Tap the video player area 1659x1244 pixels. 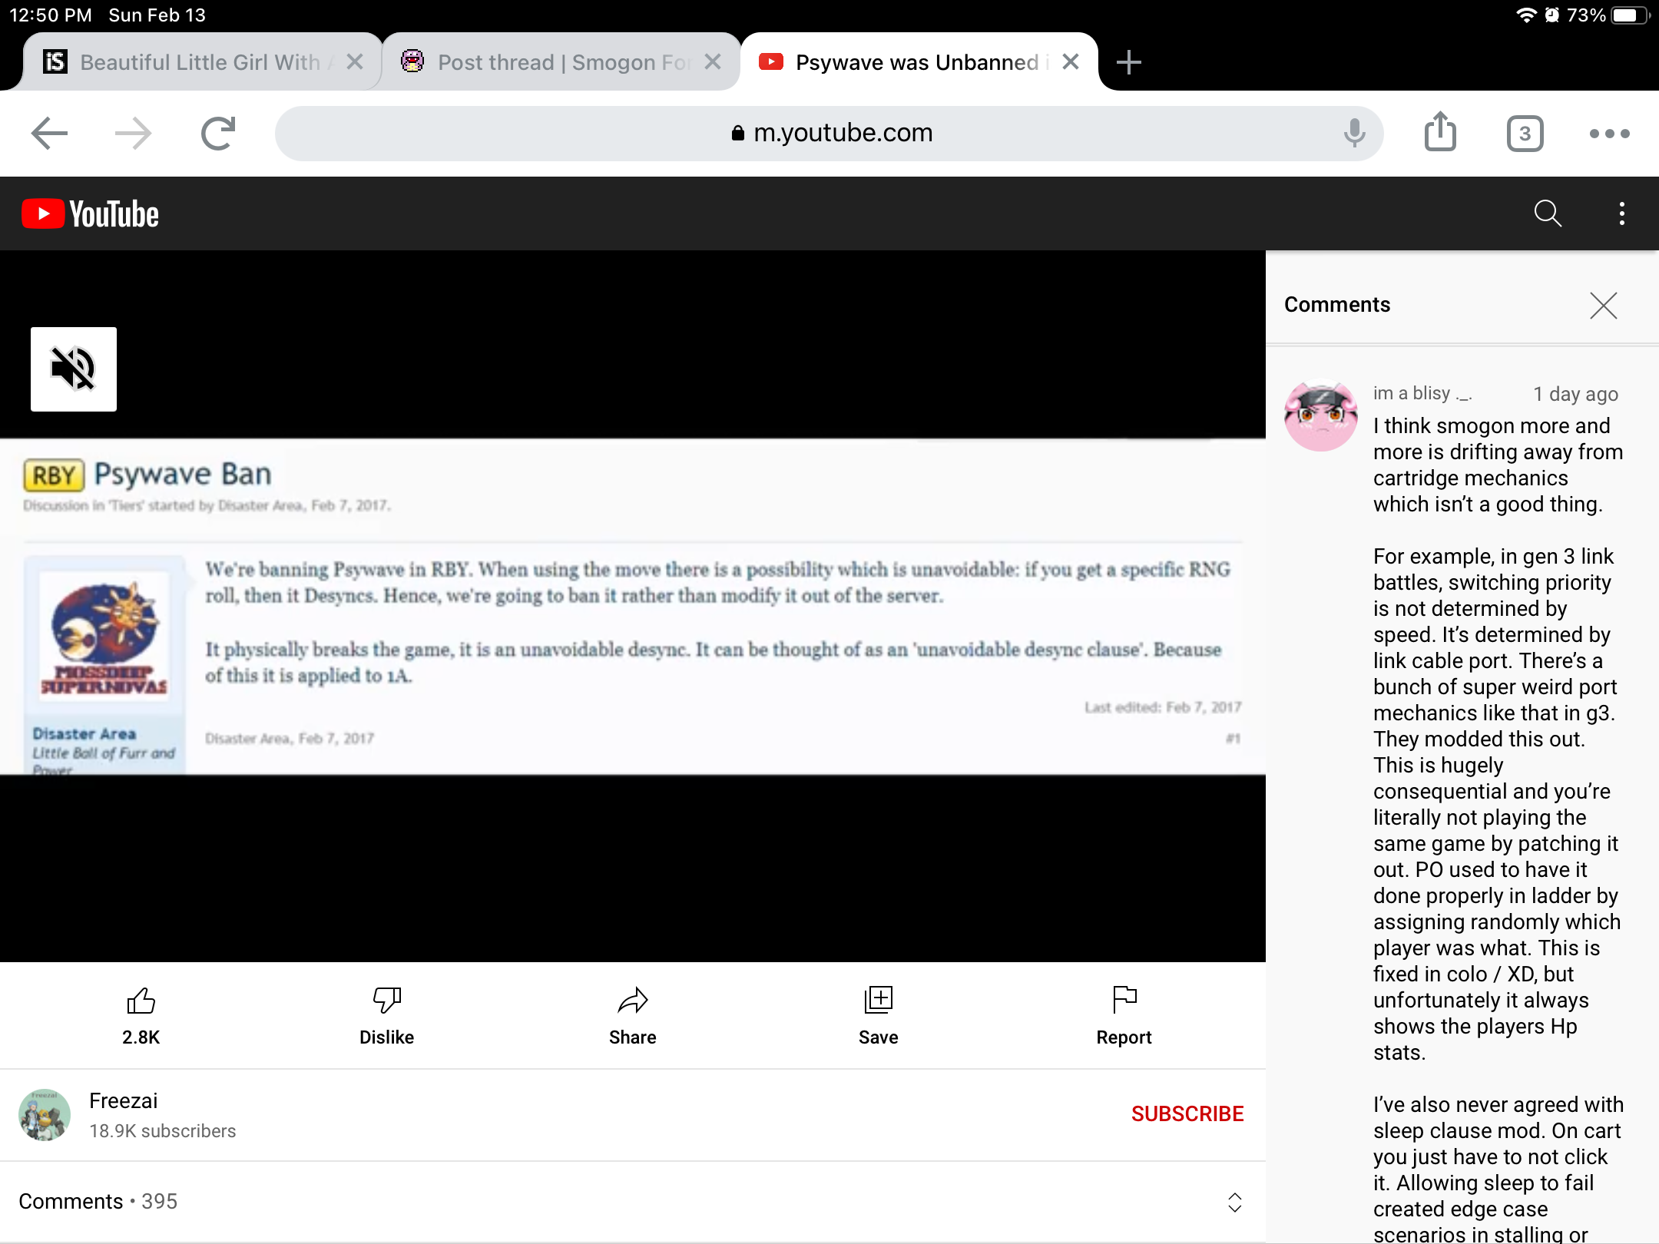(632, 606)
